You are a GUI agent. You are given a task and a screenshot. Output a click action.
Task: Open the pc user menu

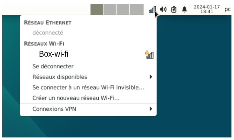click(227, 9)
